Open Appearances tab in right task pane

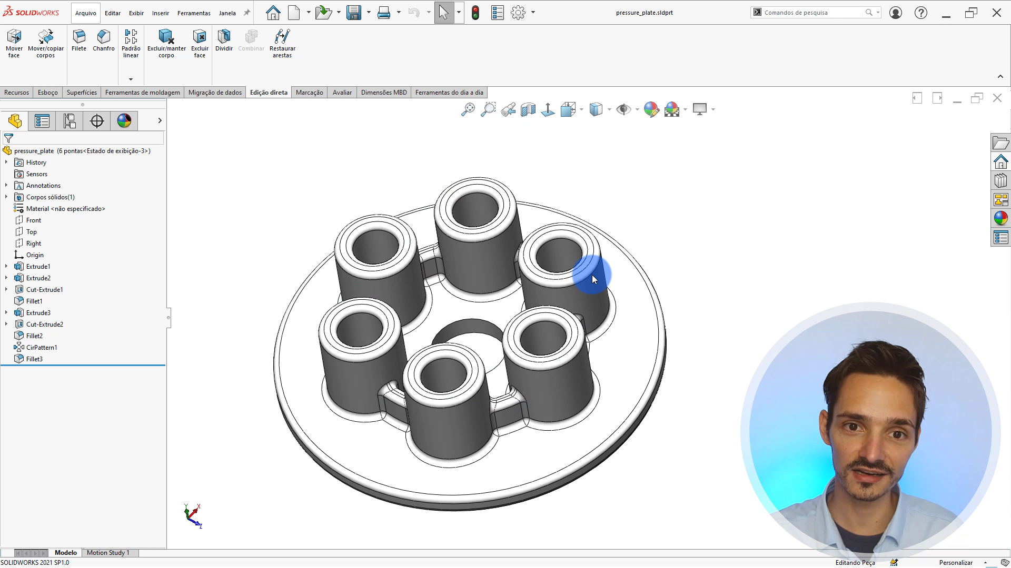1000,218
